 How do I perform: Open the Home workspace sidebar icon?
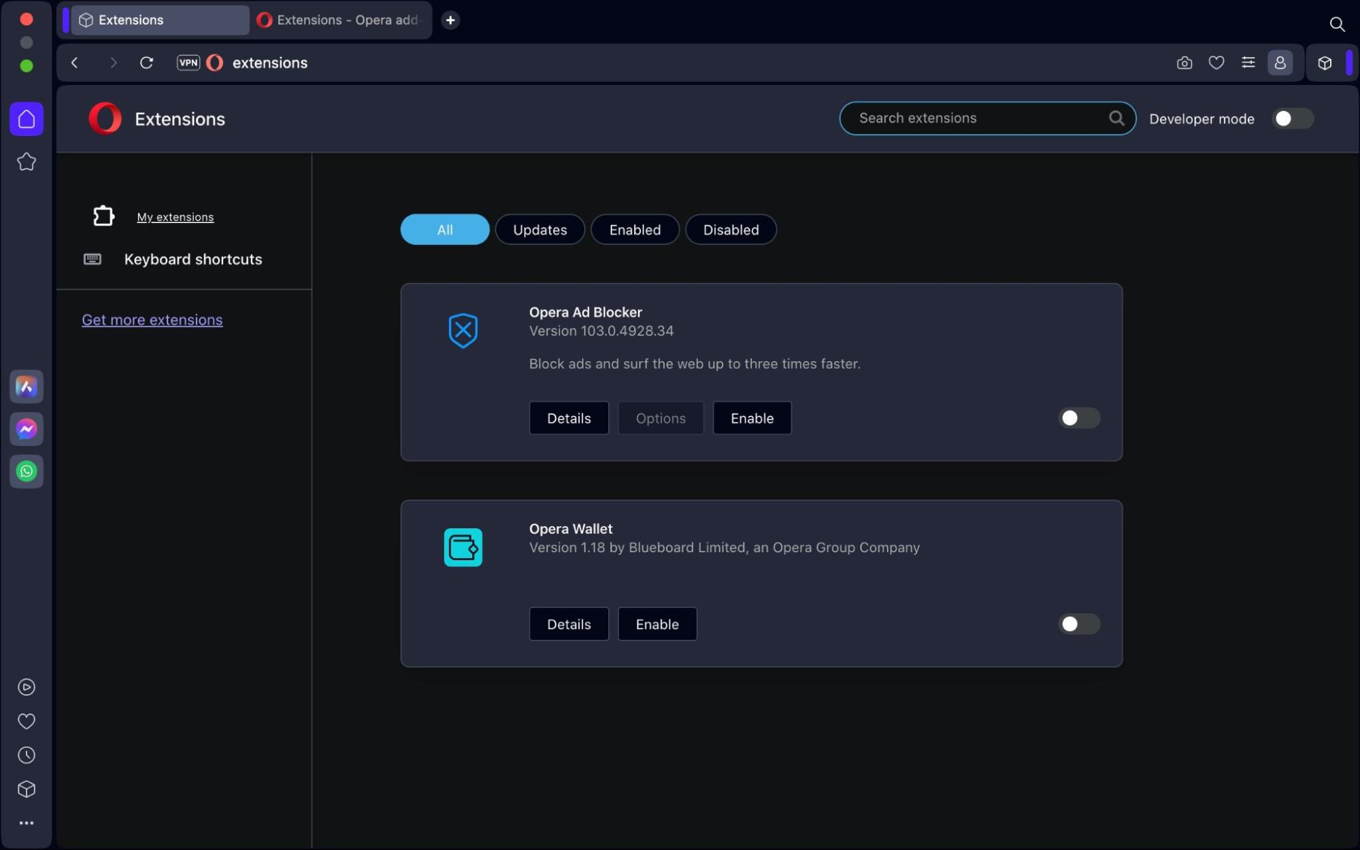click(x=27, y=119)
